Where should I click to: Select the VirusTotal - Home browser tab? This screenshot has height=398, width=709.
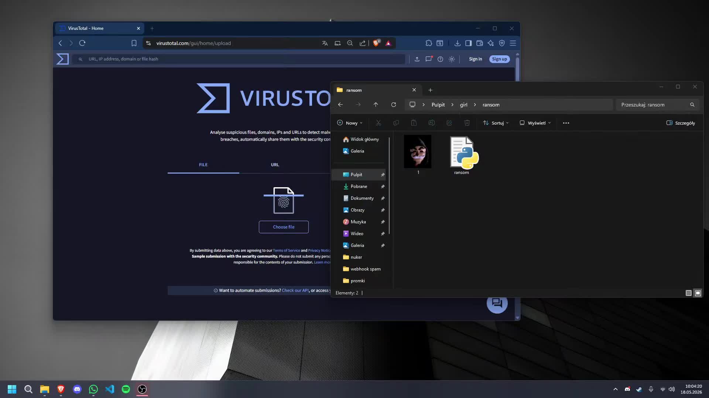pyautogui.click(x=100, y=28)
